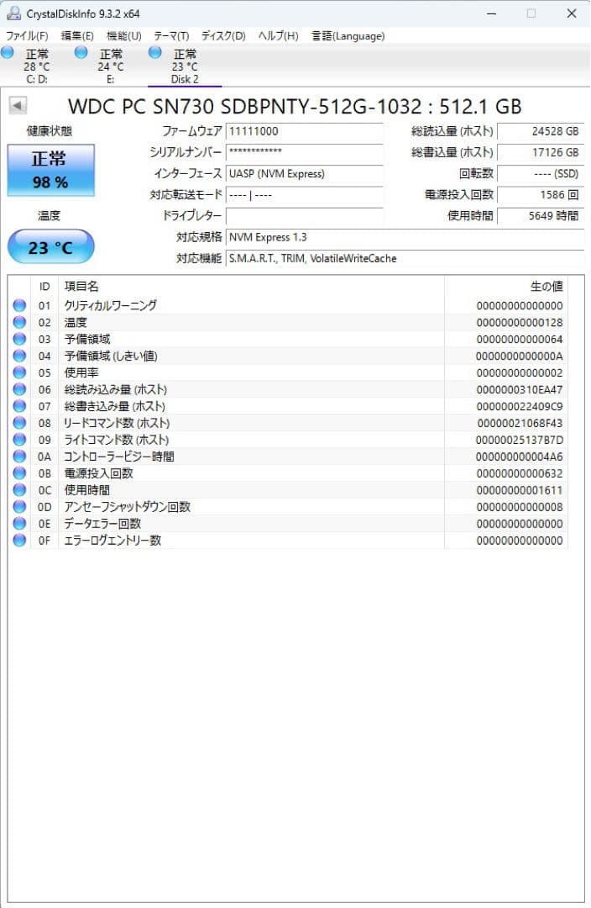
Task: Click status orb of 総書き込み量 (ホスト) row
Action: (19, 406)
